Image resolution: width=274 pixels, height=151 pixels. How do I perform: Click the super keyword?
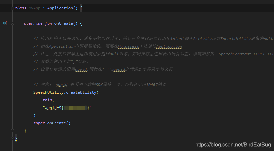[39, 123]
